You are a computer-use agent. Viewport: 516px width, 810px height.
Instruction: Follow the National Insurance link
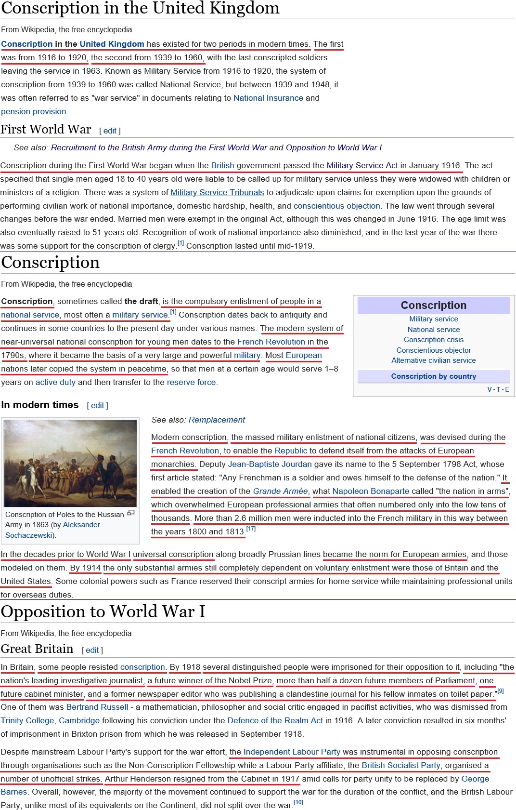[268, 98]
